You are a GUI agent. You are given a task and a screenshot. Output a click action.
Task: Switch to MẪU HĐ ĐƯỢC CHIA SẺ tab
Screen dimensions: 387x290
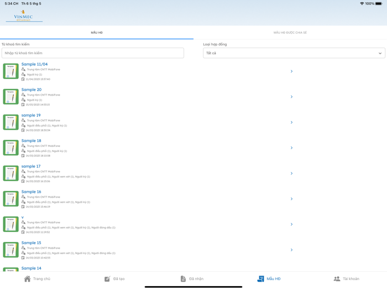coord(290,33)
